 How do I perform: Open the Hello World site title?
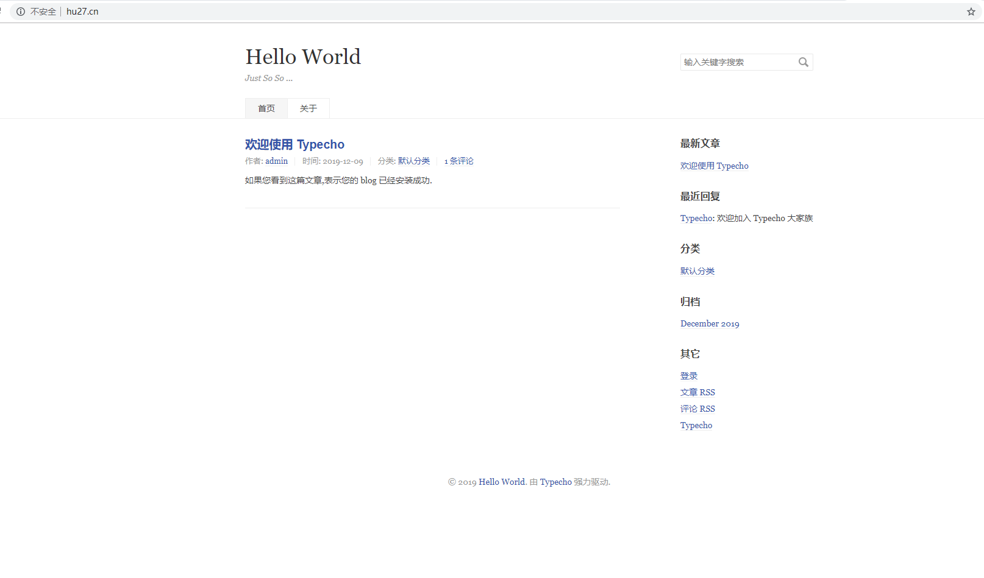pos(303,57)
